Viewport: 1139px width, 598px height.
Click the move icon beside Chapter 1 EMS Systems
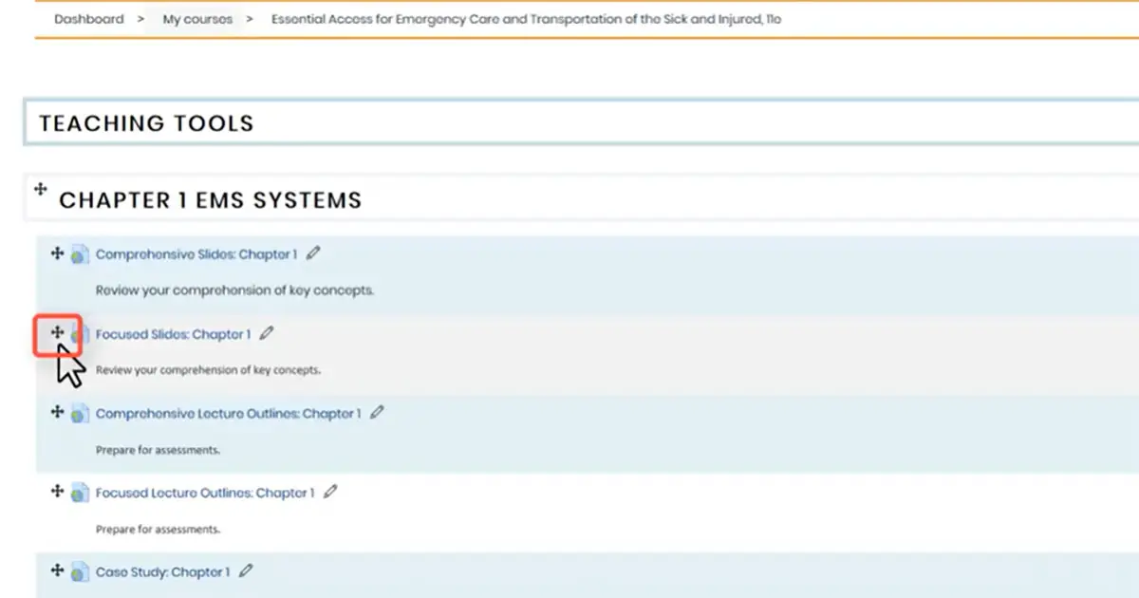(40, 189)
